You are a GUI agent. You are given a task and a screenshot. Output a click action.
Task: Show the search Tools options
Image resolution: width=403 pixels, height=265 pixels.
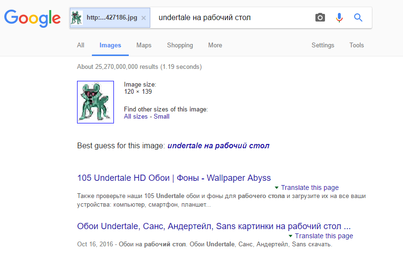tap(357, 45)
